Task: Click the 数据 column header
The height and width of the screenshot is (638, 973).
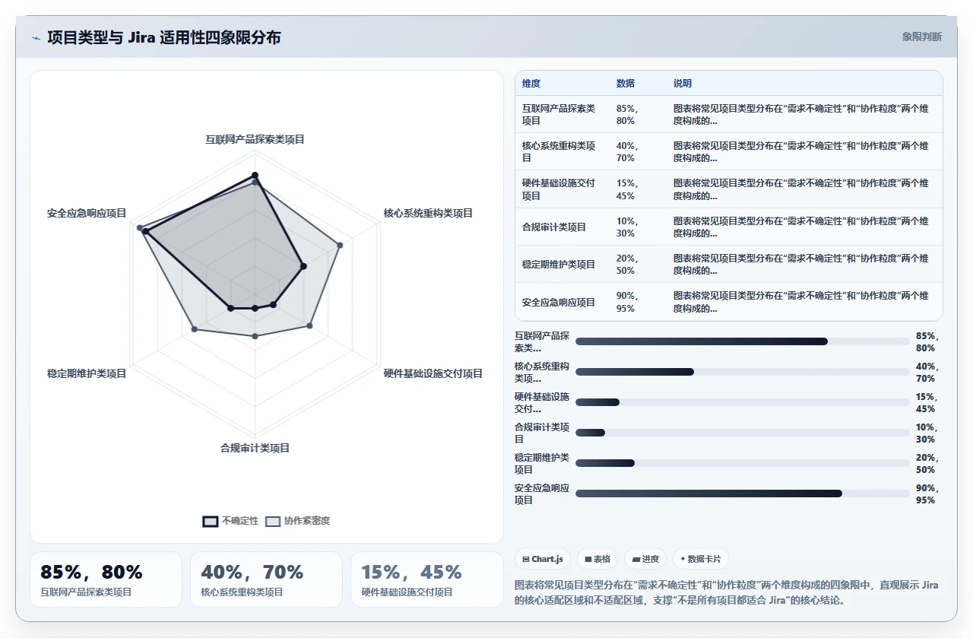Action: coord(626,84)
